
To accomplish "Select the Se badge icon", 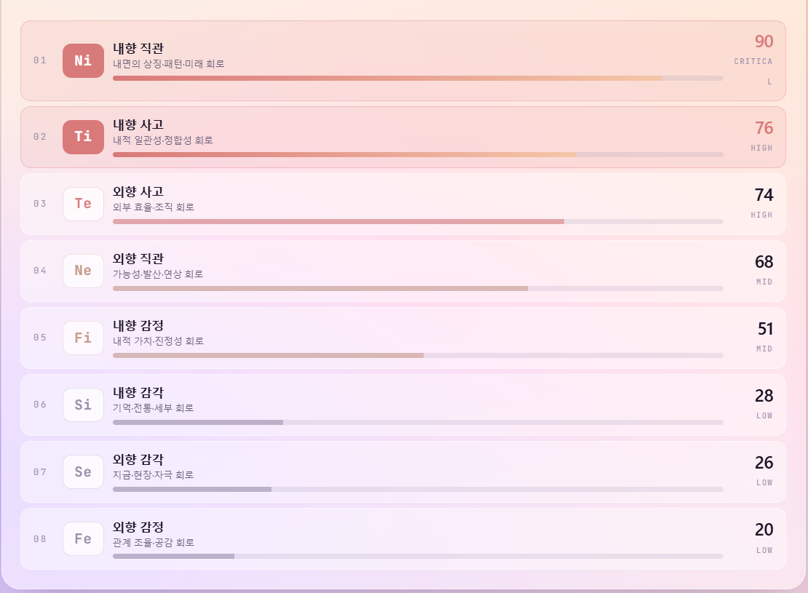I will (x=83, y=472).
